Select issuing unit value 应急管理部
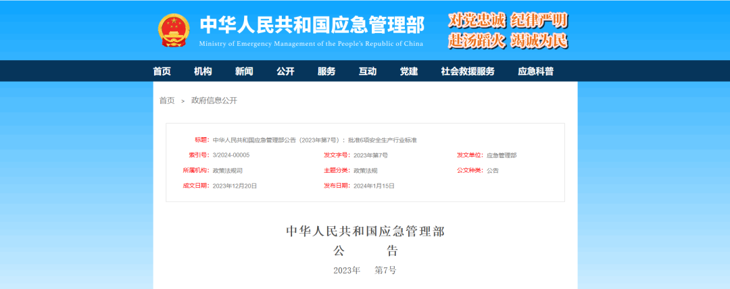The image size is (730, 289). 502,155
